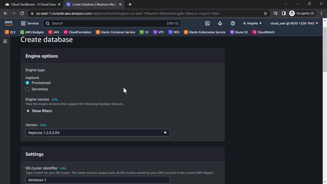Click the Info link beside Engine version
This screenshot has height=184, width=327.
click(55, 99)
